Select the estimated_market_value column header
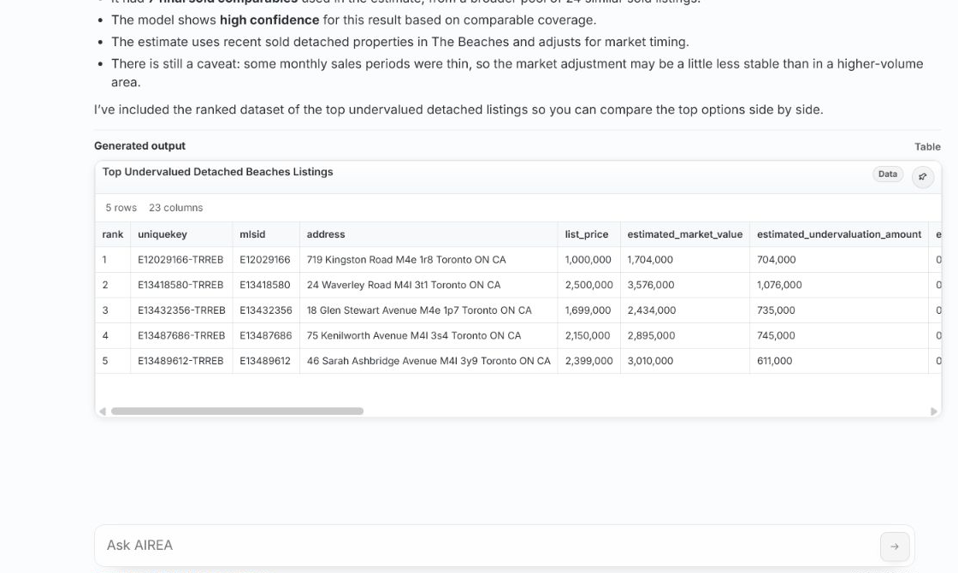The height and width of the screenshot is (573, 958). [685, 234]
